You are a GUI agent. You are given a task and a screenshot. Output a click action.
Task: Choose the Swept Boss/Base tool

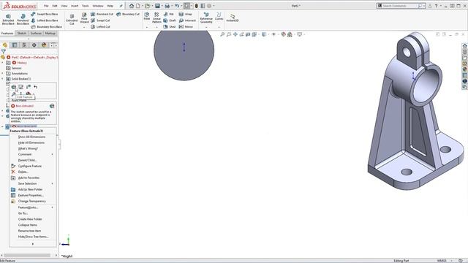pos(44,14)
